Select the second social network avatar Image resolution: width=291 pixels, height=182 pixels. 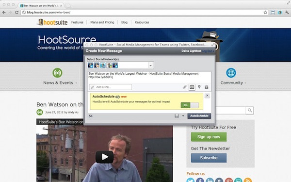pyautogui.click(x=97, y=66)
